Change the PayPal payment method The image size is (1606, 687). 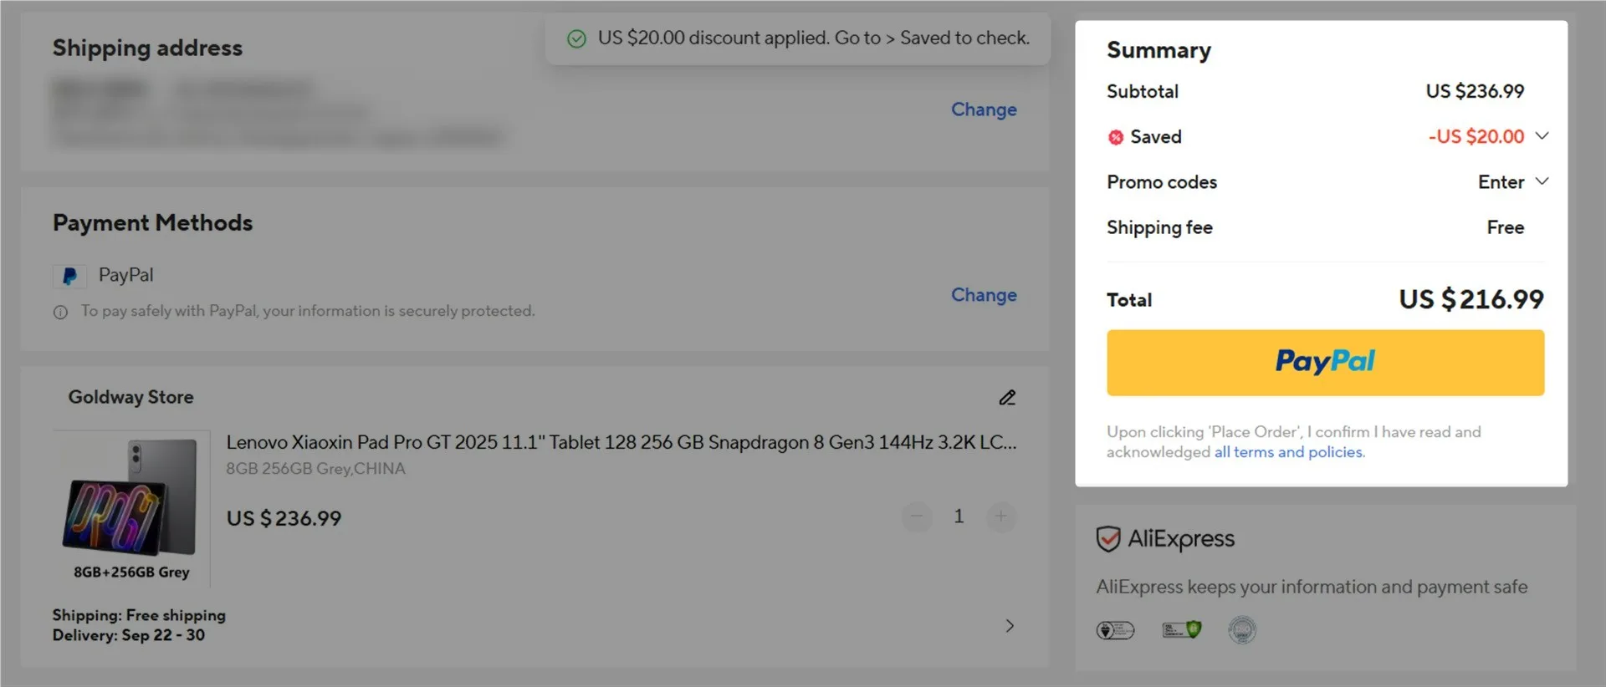click(984, 295)
